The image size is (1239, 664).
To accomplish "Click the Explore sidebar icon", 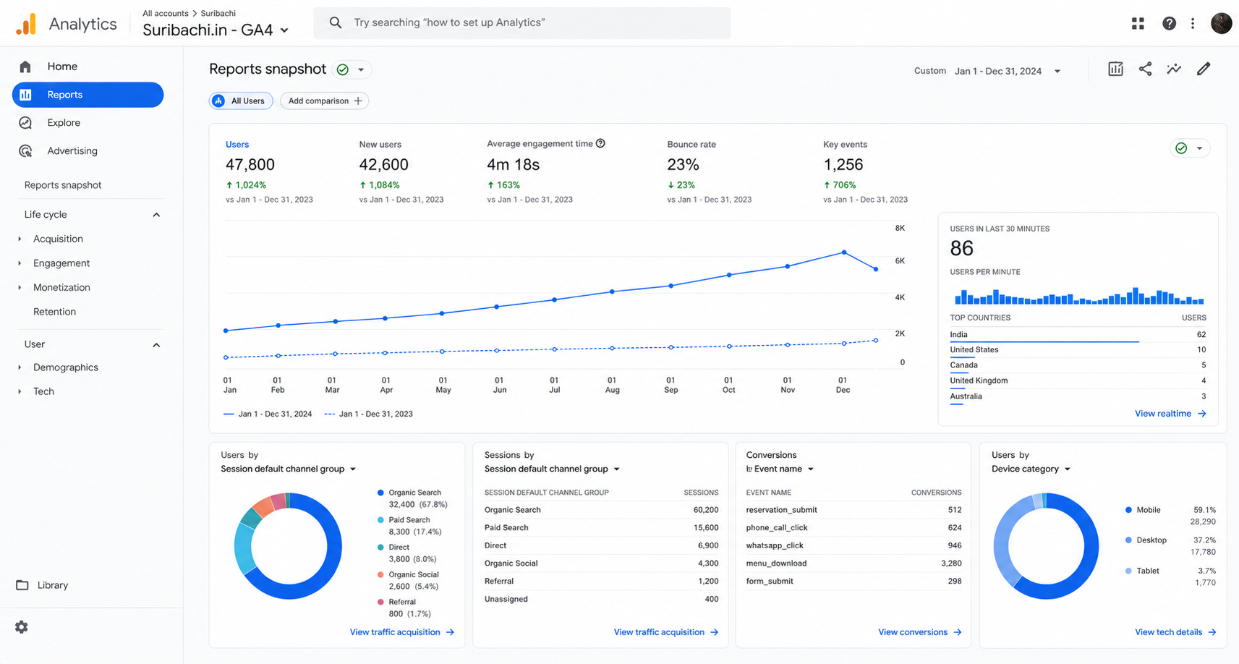I will pos(25,123).
